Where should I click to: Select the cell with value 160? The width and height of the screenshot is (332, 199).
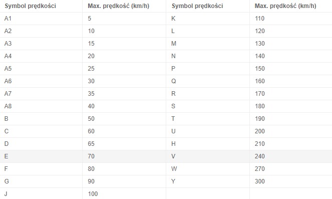[291, 81]
